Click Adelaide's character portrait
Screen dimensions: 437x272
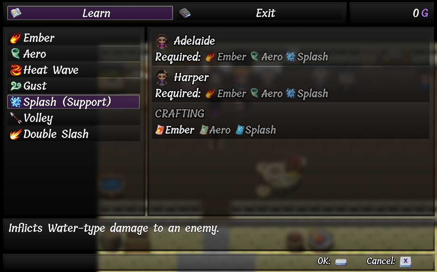click(162, 41)
